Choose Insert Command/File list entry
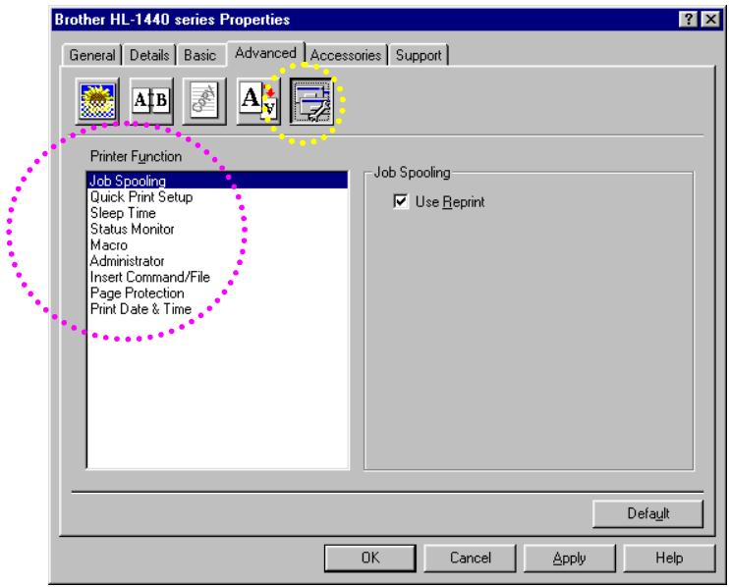 (217, 277)
